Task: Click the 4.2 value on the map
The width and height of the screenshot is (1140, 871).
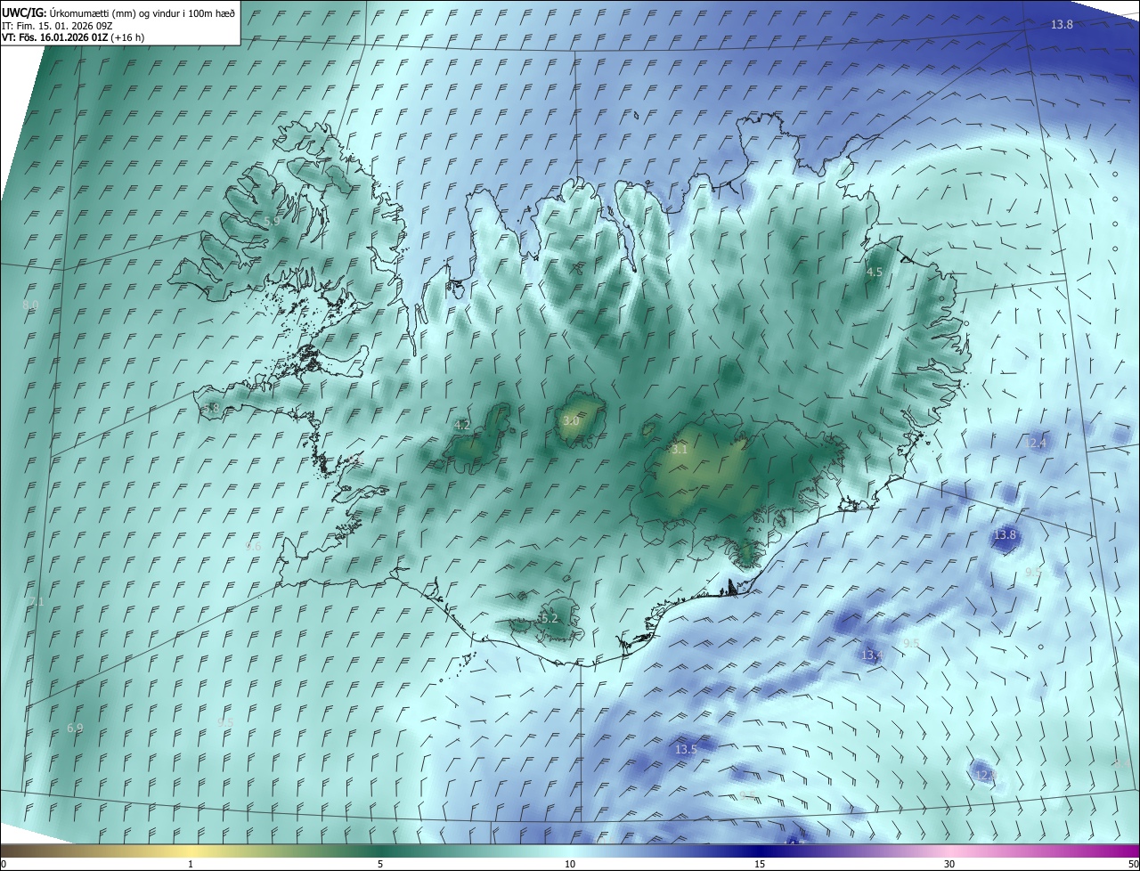Action: click(462, 425)
